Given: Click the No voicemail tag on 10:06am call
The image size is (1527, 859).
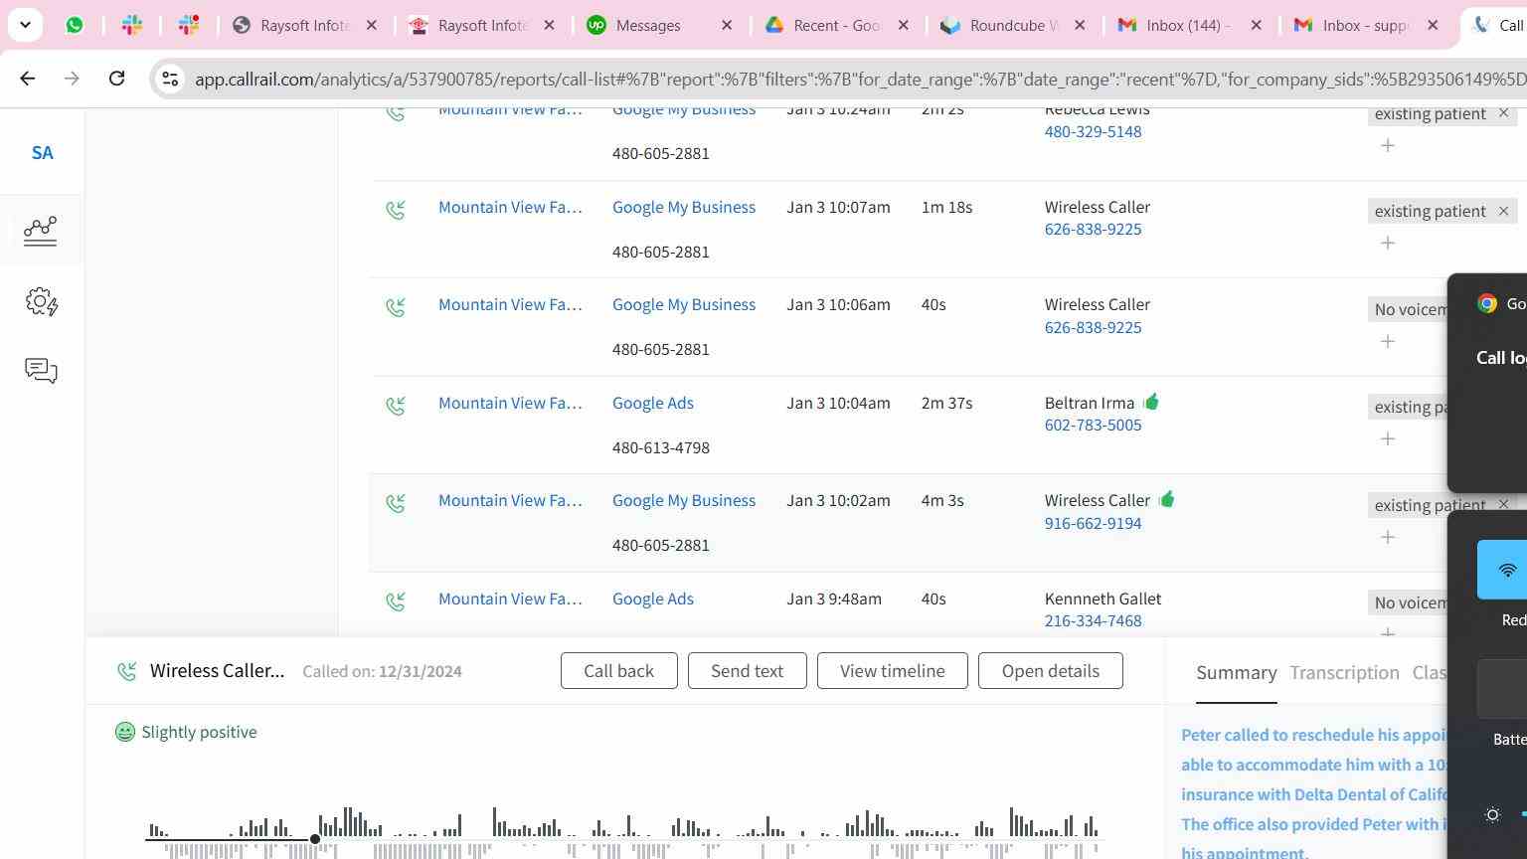Looking at the screenshot, I should point(1408,309).
